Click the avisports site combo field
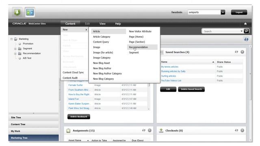The width and height of the screenshot is (260, 146). click(204, 12)
